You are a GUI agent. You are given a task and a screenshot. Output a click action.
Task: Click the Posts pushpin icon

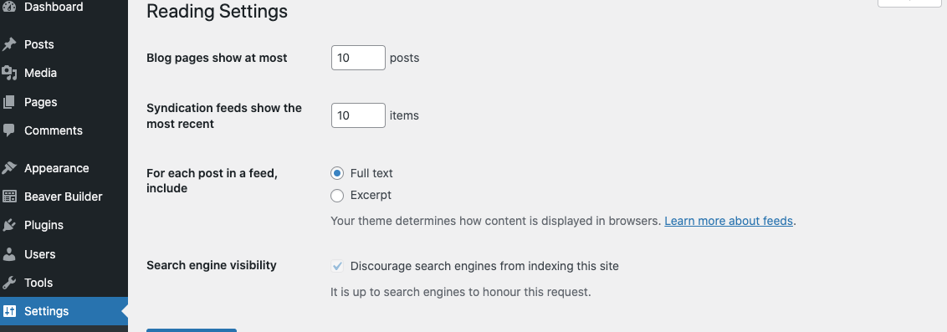[9, 44]
